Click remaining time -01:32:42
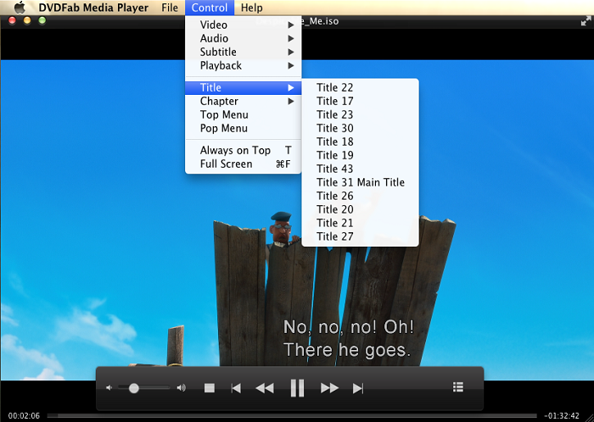This screenshot has width=594, height=422. pyautogui.click(x=562, y=416)
